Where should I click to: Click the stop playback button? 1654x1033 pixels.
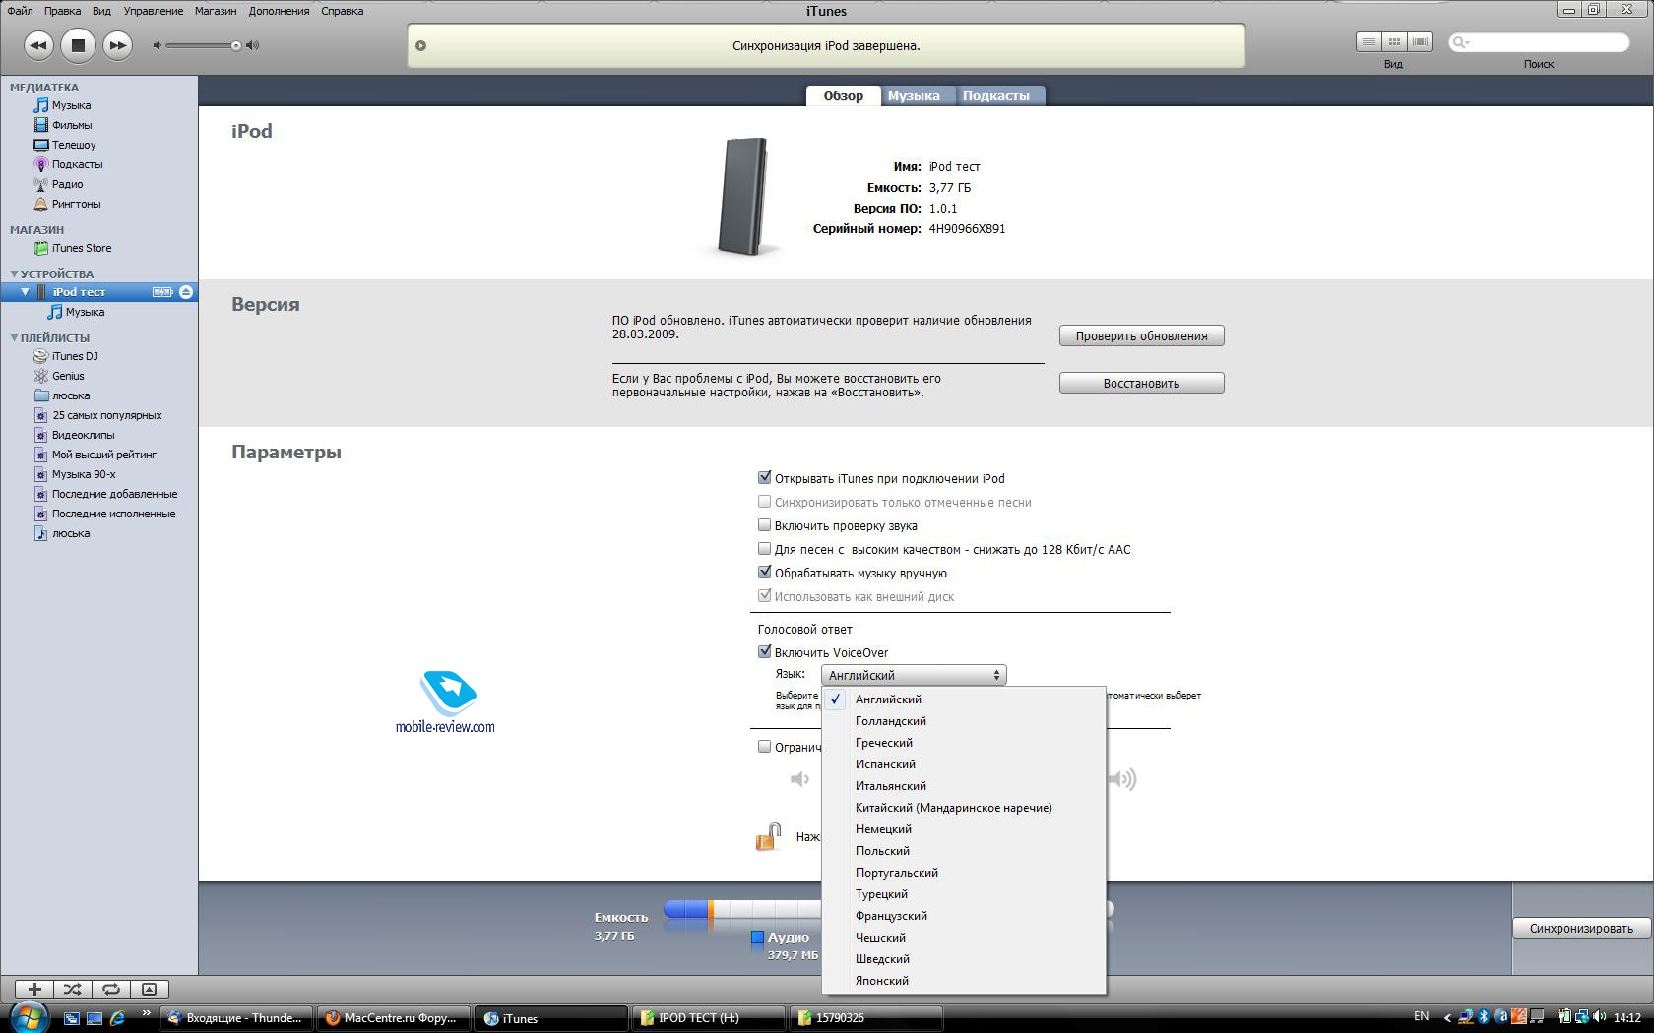click(x=78, y=45)
